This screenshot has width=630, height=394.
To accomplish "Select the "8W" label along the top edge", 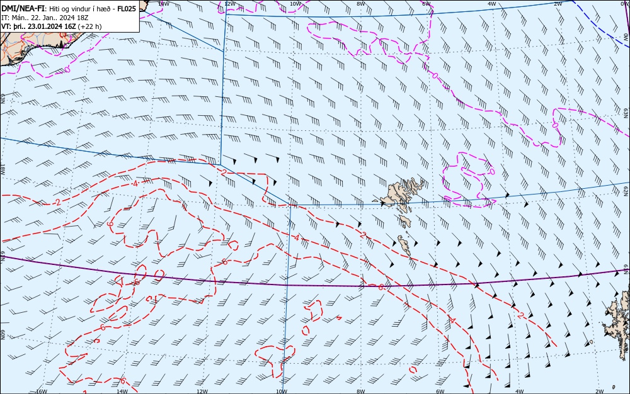I will 361,4.
